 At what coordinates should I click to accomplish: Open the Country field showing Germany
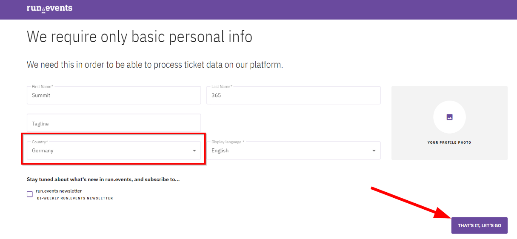[114, 151]
